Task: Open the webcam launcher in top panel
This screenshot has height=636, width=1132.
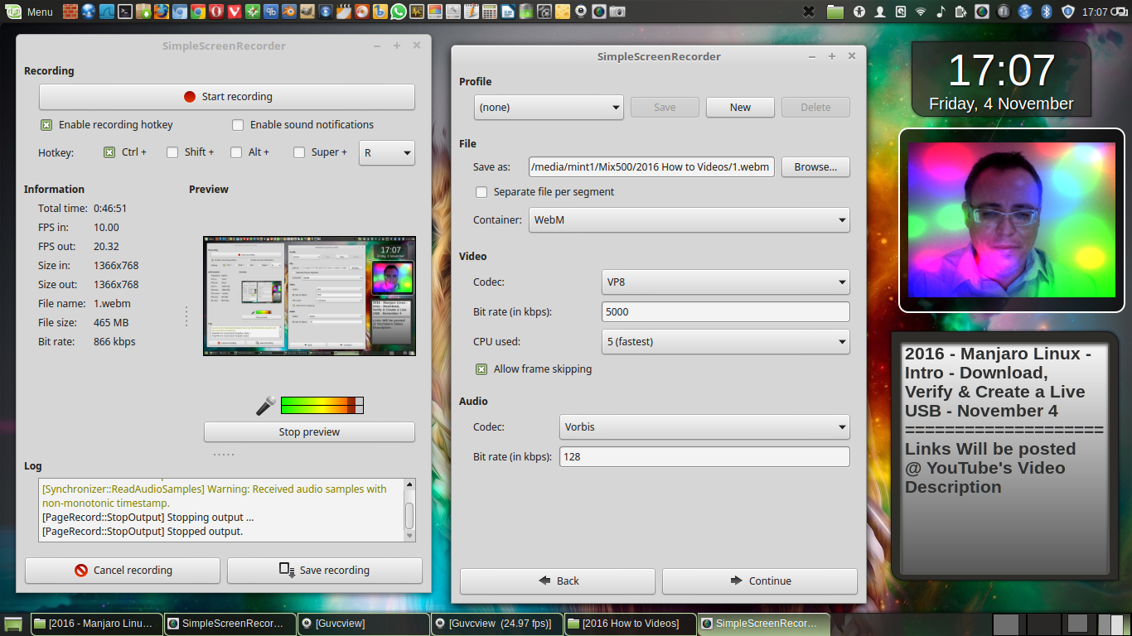Action: [581, 12]
